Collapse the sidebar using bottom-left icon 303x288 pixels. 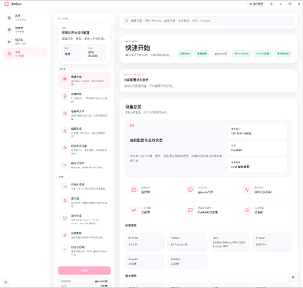pos(6,283)
